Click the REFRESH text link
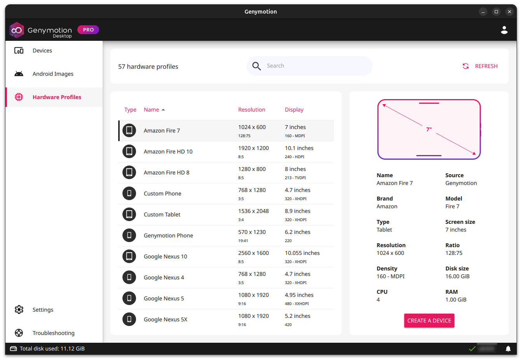The height and width of the screenshot is (361, 522). [486, 66]
